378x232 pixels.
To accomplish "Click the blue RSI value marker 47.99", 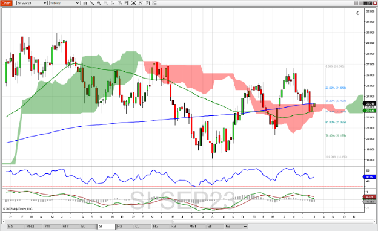I will click(x=370, y=176).
